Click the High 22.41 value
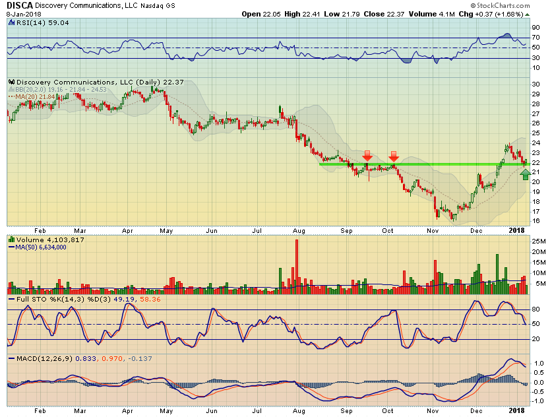Image resolution: width=552 pixels, height=419 pixels. click(x=302, y=14)
